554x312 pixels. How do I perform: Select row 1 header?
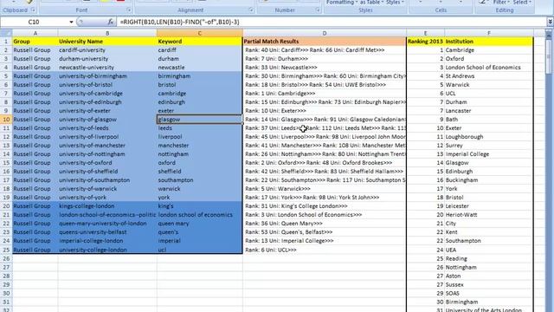[6, 42]
